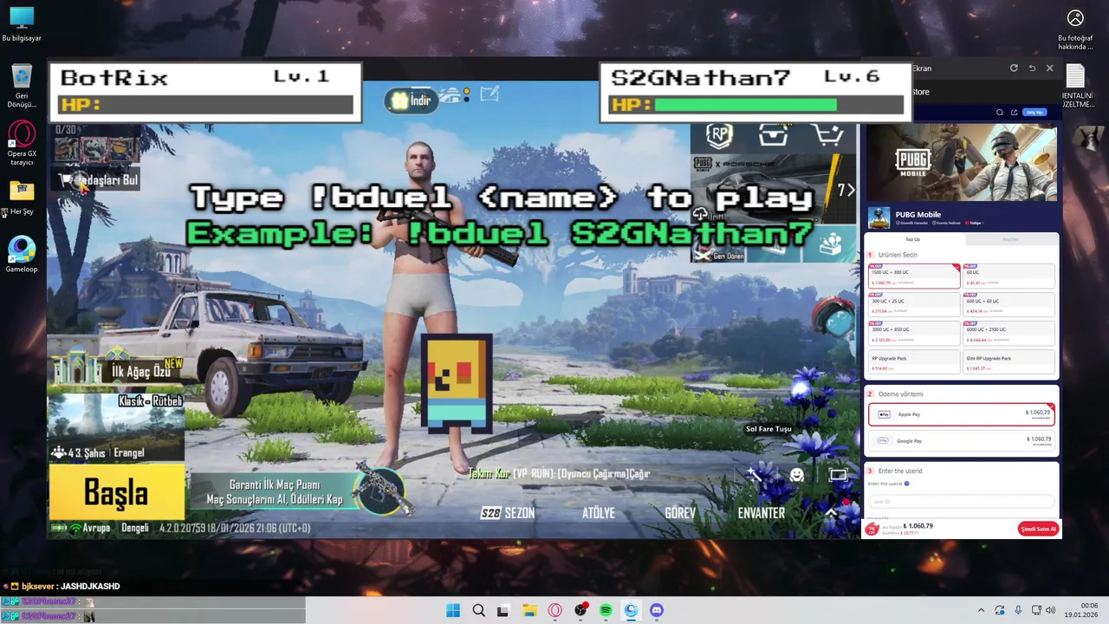Choose the 600 UC + 60 UC package
This screenshot has width=1109, height=624.
click(x=1009, y=305)
